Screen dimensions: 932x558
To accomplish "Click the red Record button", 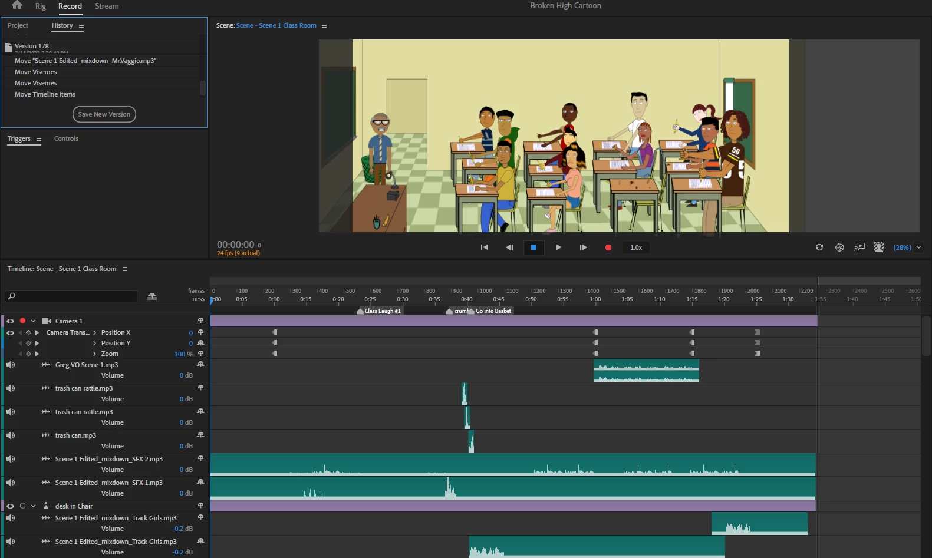I will point(608,247).
